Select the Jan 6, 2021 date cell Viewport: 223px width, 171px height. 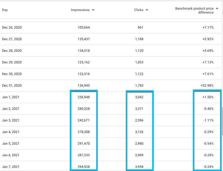pos(11,155)
